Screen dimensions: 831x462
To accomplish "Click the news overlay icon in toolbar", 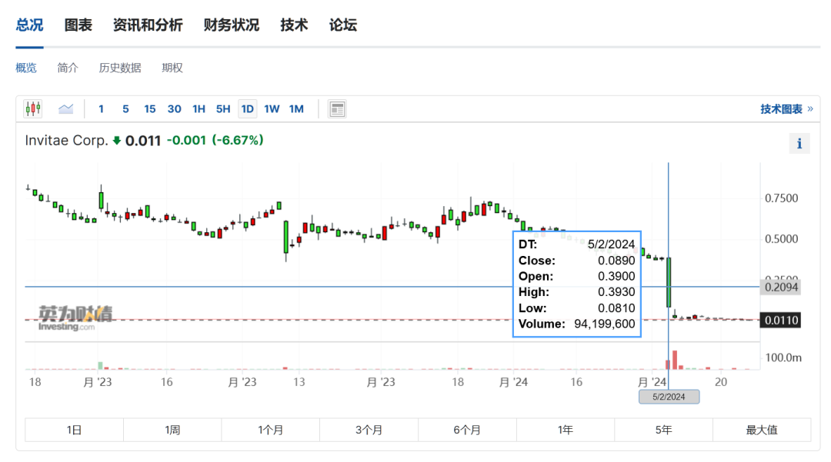I will (337, 108).
